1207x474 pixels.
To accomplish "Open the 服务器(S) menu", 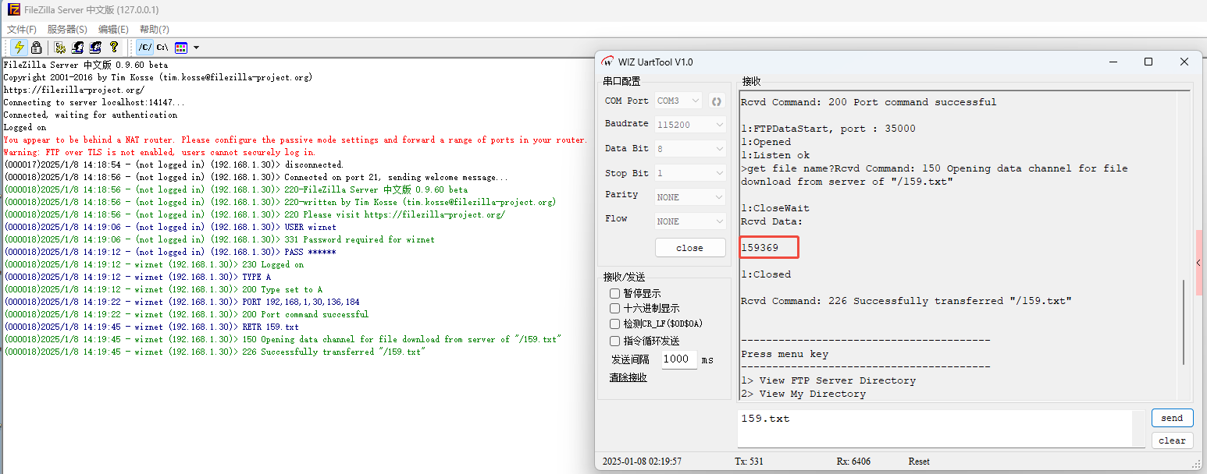I will (67, 30).
